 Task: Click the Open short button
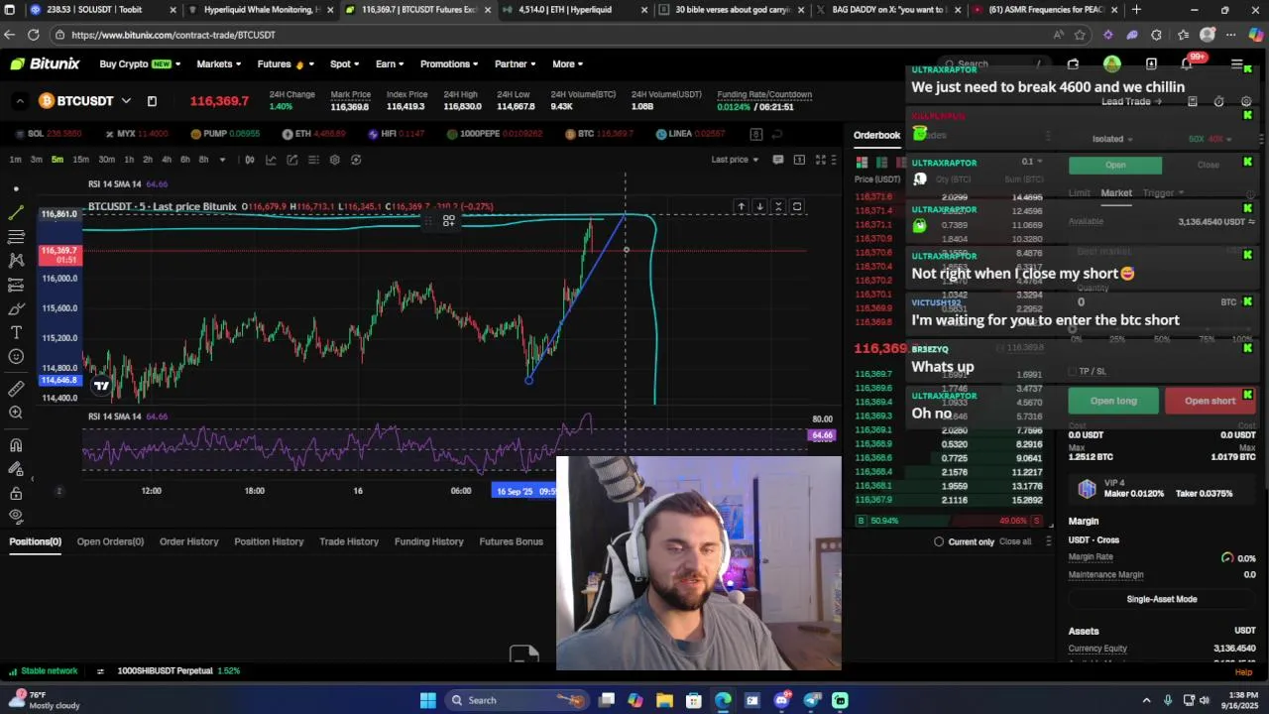[x=1211, y=401]
